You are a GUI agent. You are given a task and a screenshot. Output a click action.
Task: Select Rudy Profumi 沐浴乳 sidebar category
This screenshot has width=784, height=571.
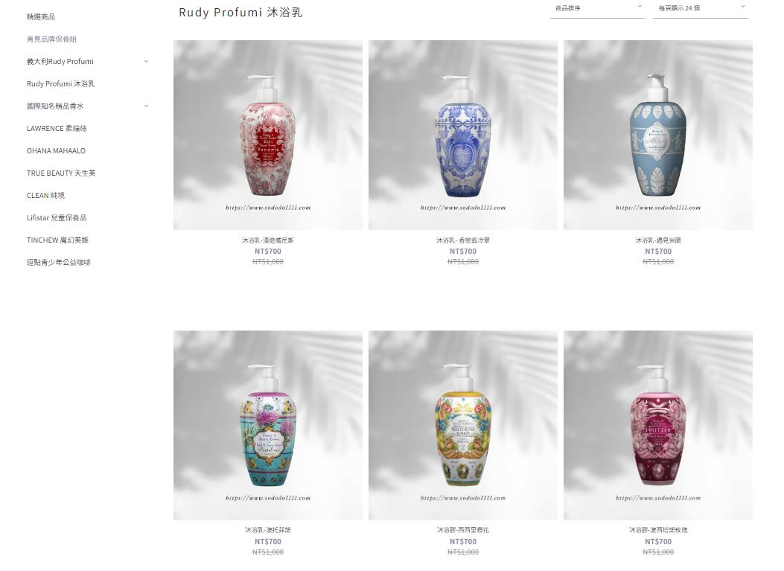click(x=60, y=84)
